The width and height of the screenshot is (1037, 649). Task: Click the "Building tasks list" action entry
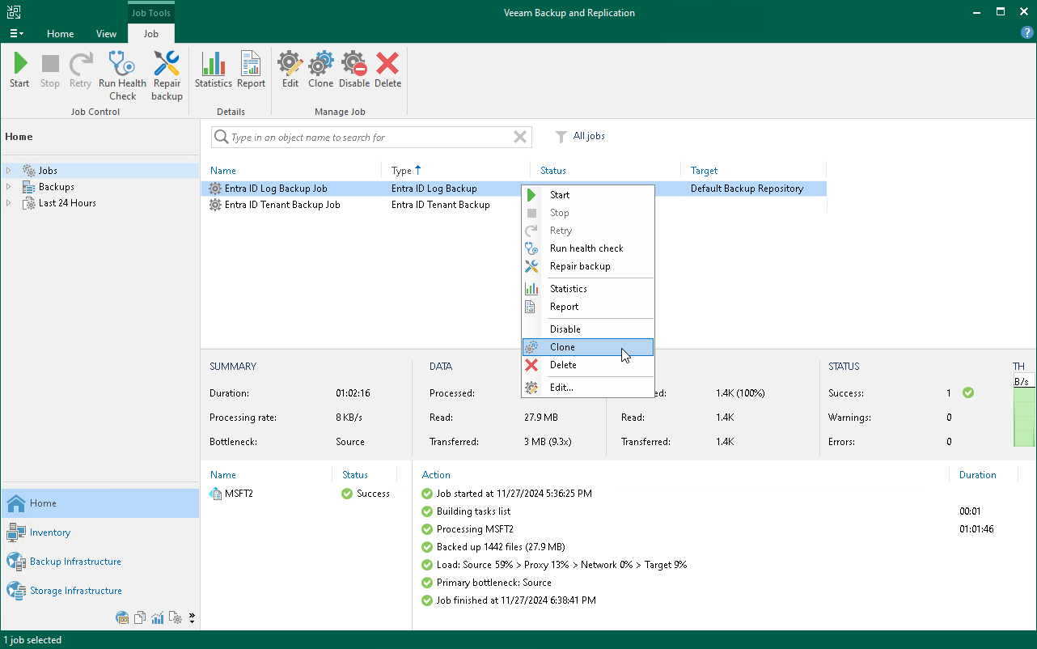tap(473, 511)
